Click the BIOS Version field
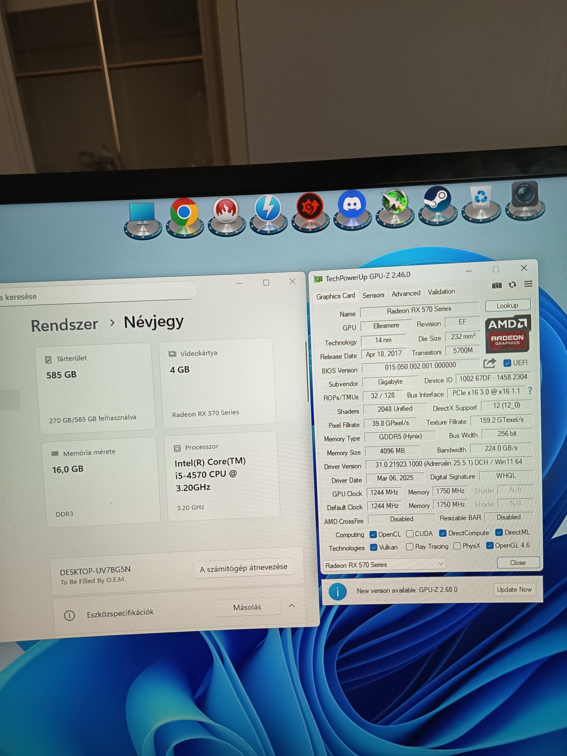Screen dimensions: 567x756 pyautogui.click(x=420, y=366)
